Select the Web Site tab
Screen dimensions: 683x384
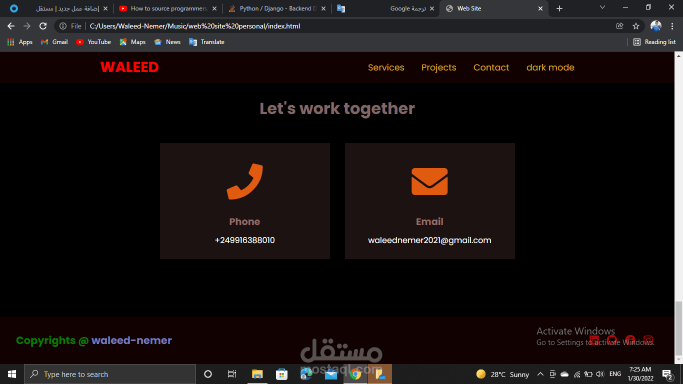[493, 8]
